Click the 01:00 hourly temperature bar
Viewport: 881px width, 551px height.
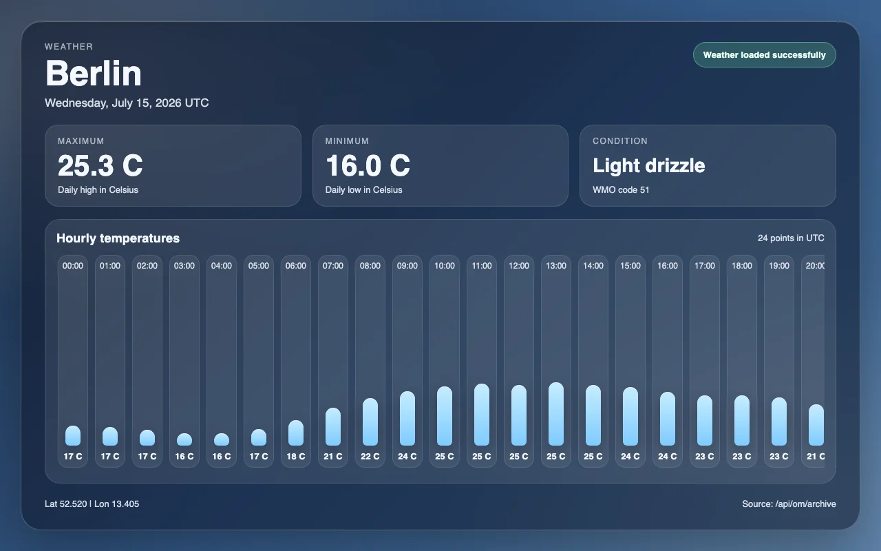point(110,437)
